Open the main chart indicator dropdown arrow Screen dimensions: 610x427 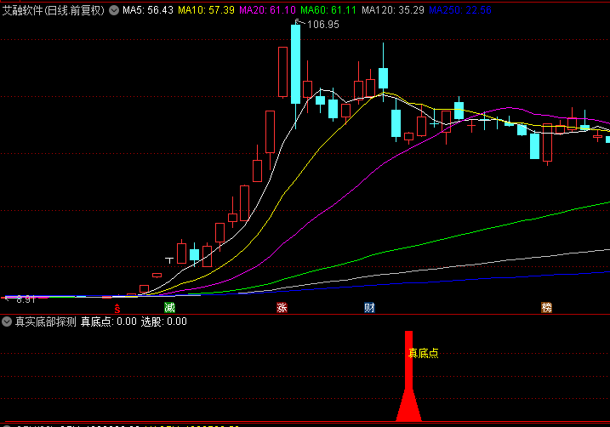114,10
